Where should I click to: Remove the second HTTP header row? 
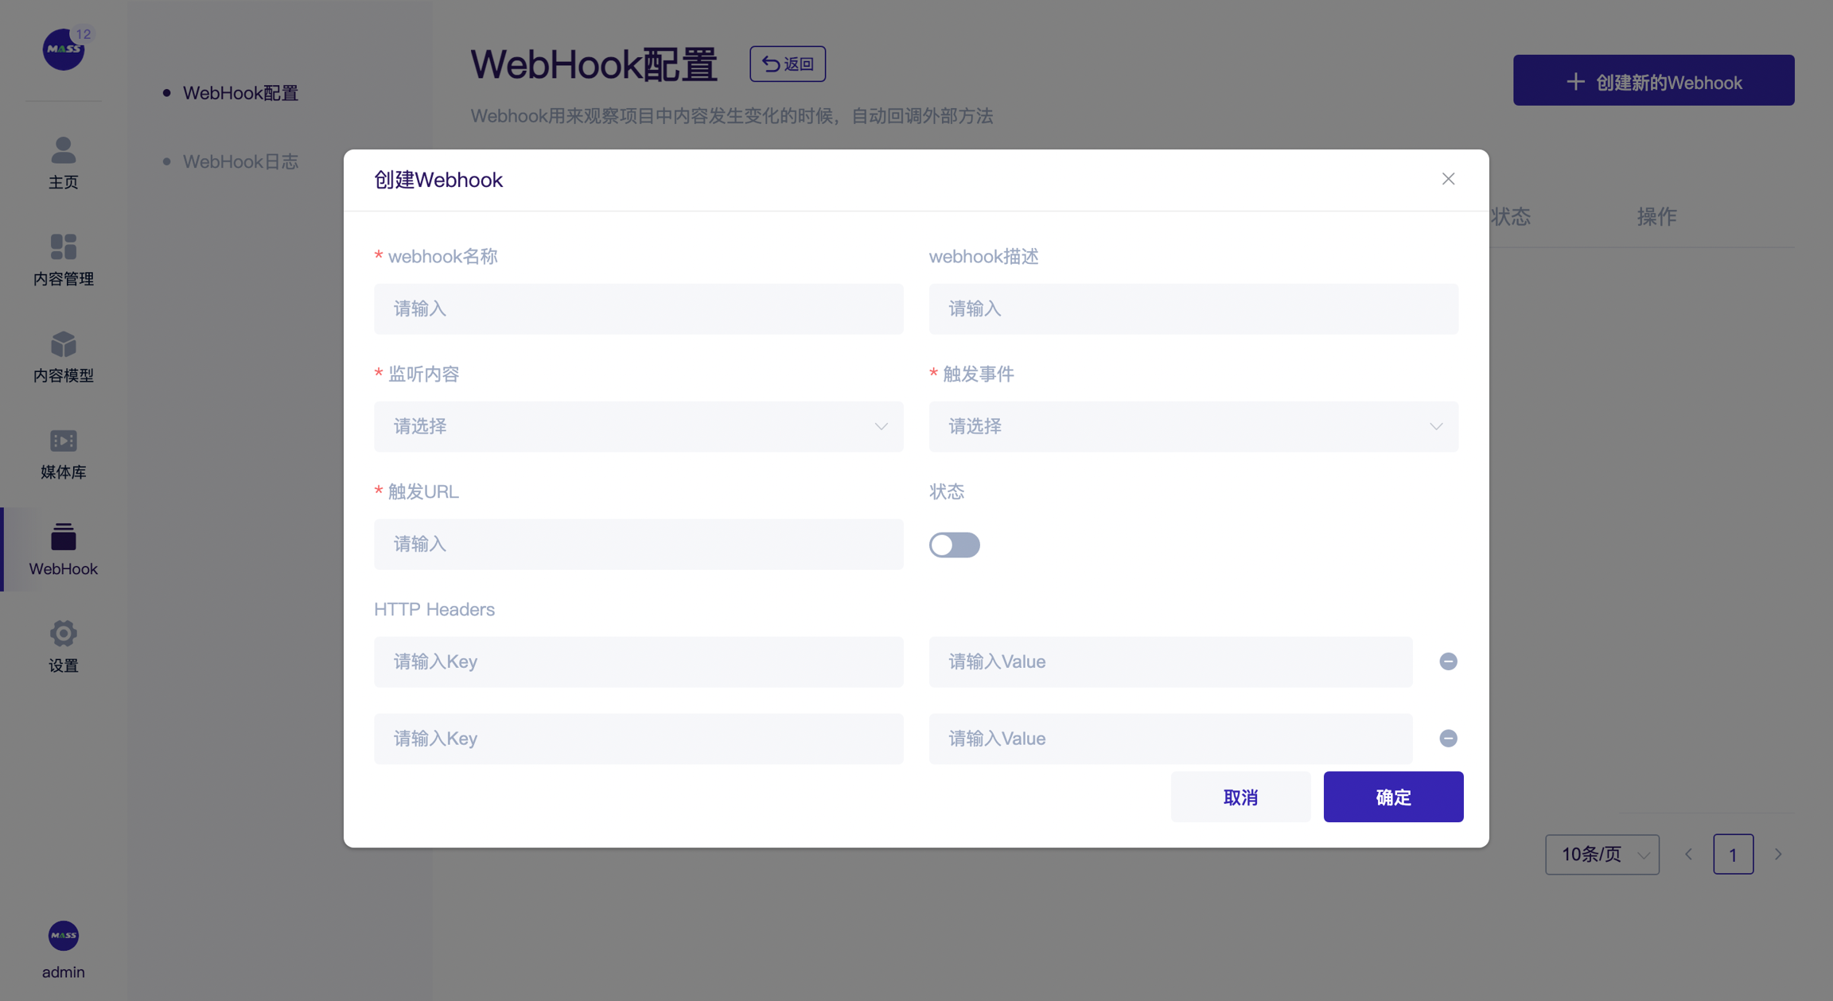(x=1448, y=739)
